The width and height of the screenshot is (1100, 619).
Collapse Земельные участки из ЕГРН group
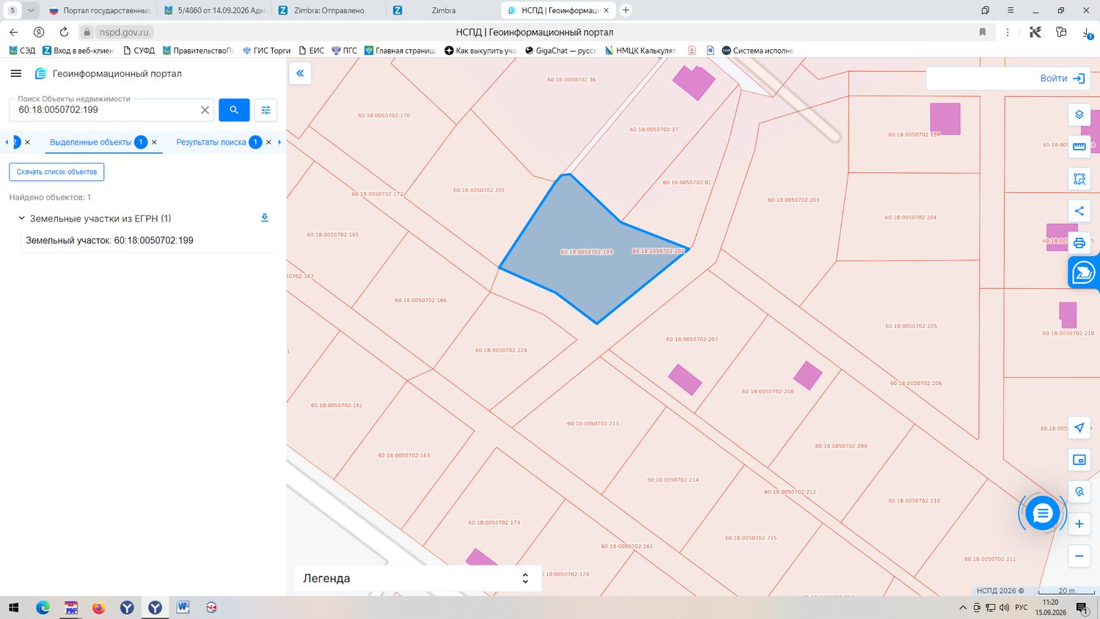22,219
